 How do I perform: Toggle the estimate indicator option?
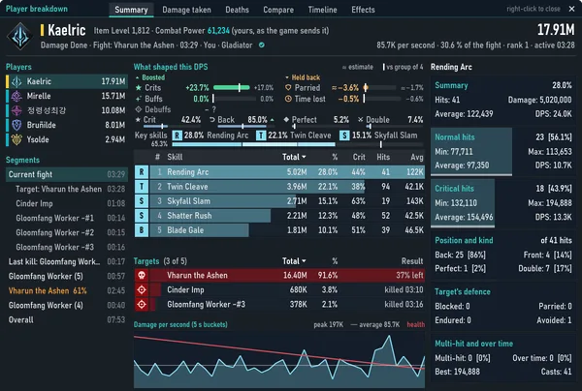pyautogui.click(x=358, y=67)
